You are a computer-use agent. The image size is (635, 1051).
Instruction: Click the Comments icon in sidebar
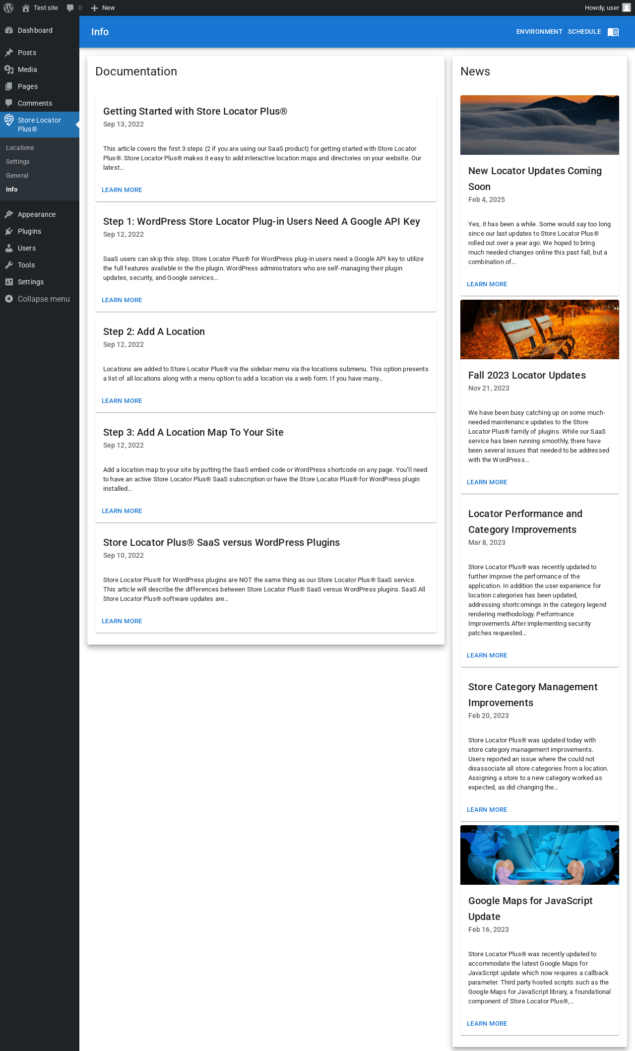tap(9, 103)
